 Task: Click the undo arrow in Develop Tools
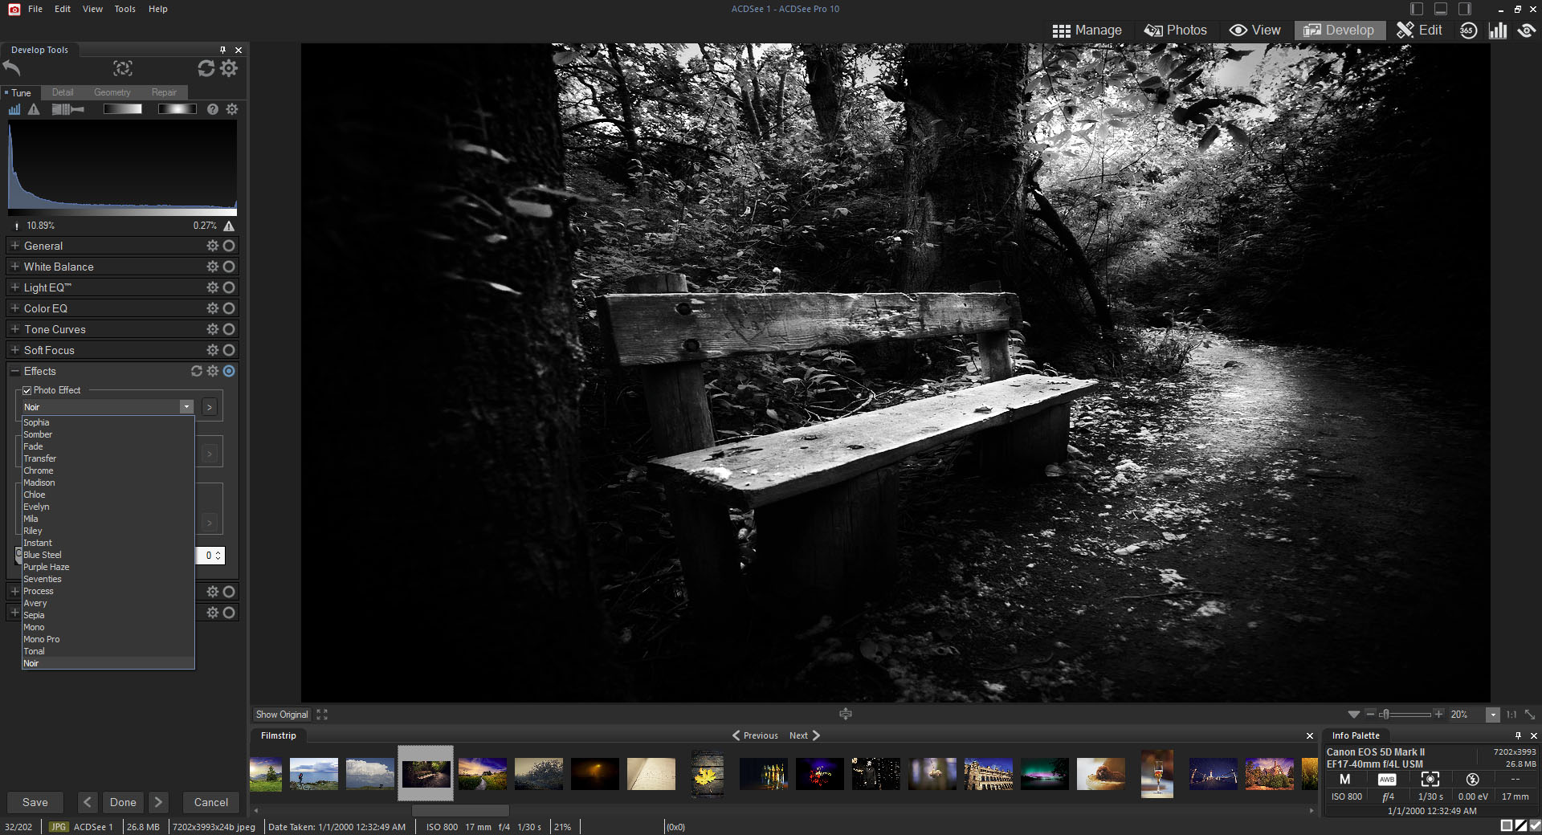click(x=12, y=68)
